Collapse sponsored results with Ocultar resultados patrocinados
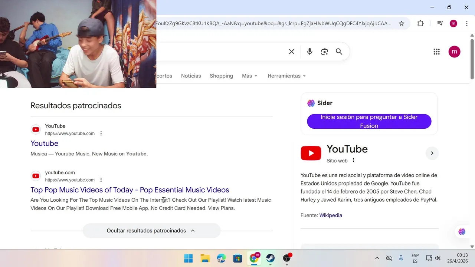This screenshot has width=475, height=267. pyautogui.click(x=151, y=231)
